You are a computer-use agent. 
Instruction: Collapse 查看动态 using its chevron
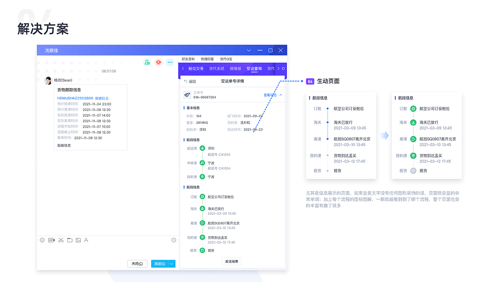(280, 95)
